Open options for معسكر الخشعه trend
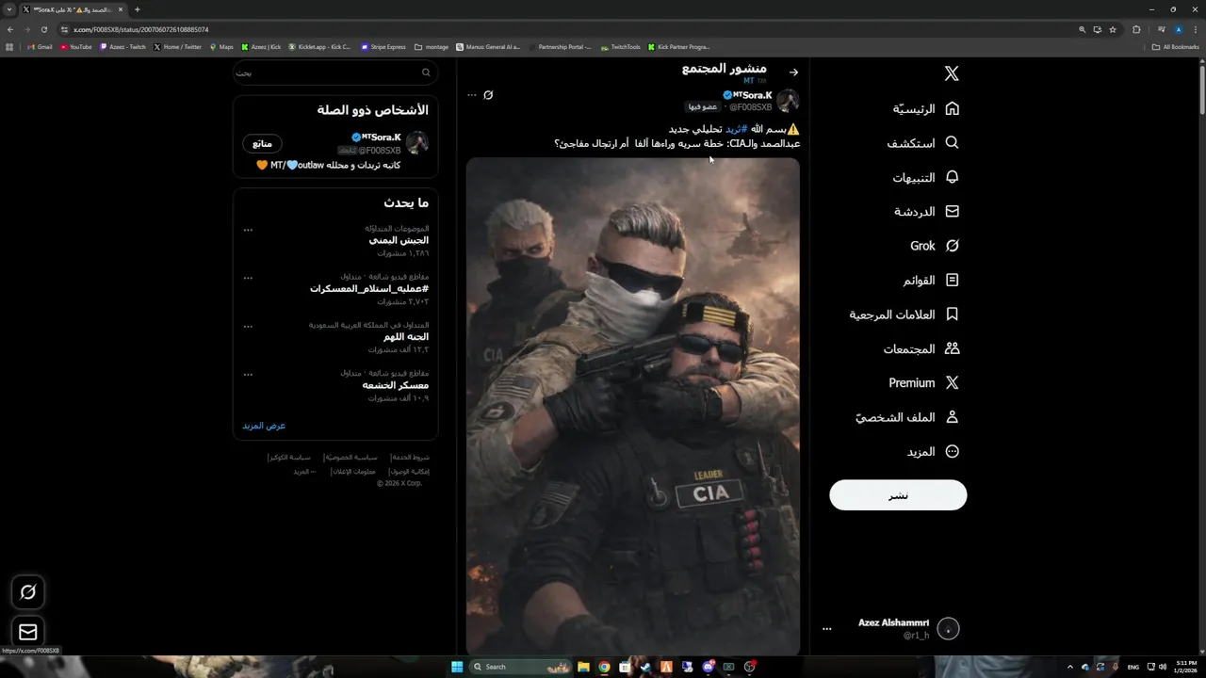Screen dimensions: 1206x678 [x=248, y=374]
